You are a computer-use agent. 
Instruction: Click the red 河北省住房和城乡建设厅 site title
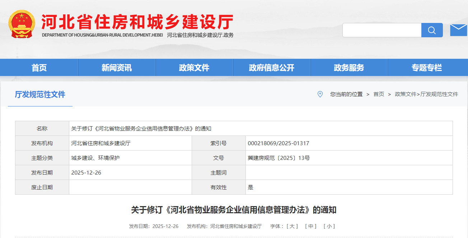pyautogui.click(x=137, y=22)
